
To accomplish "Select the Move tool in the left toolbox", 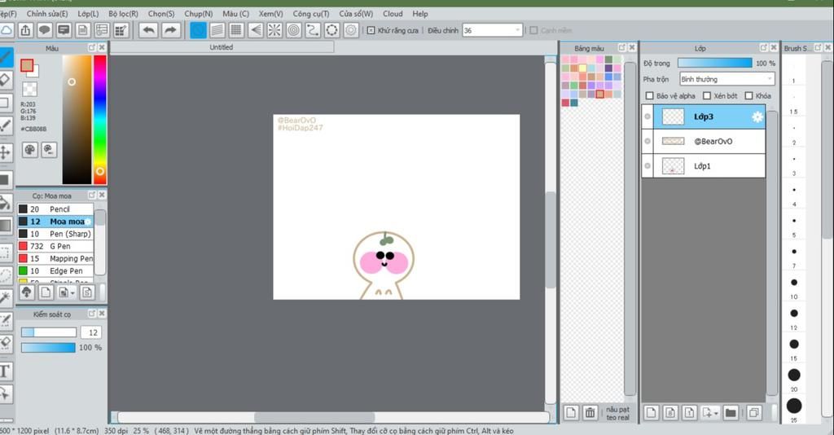I will point(6,152).
